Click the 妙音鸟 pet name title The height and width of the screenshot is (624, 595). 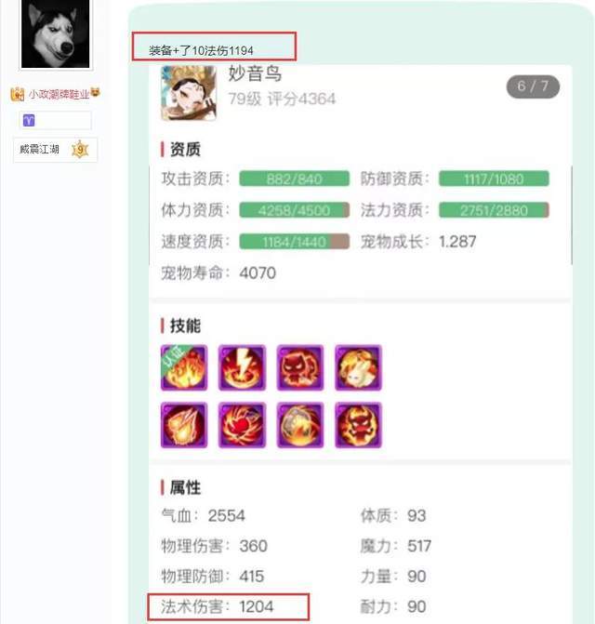coord(255,73)
